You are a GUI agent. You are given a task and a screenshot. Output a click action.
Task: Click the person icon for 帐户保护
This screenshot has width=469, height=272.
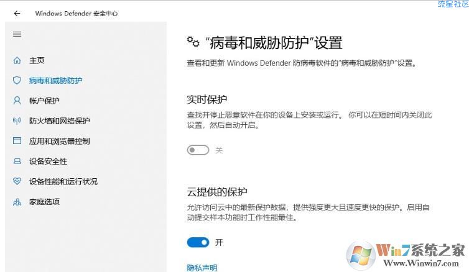click(x=17, y=101)
